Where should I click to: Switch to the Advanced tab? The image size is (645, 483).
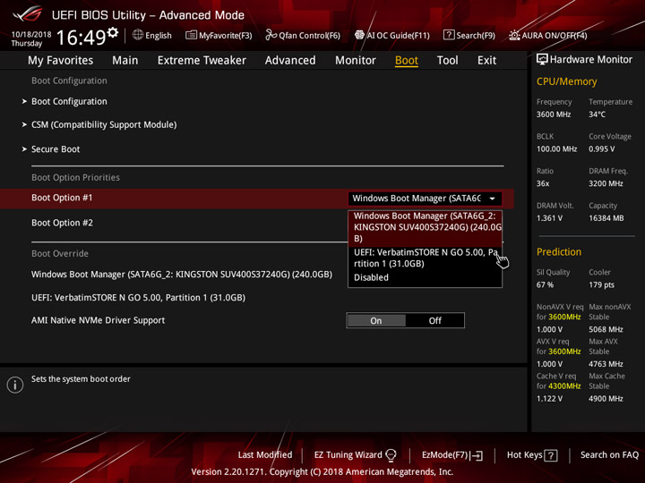point(290,61)
